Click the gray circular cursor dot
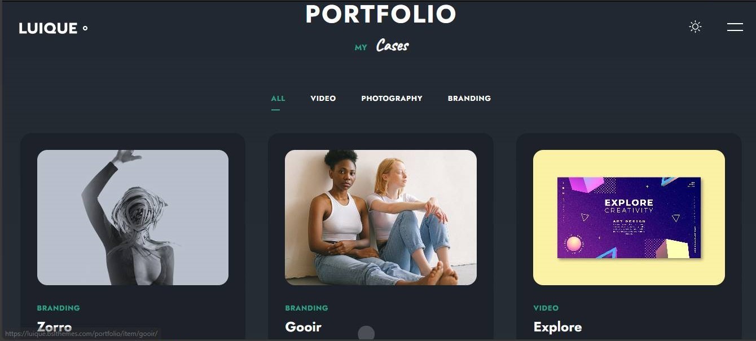 click(366, 333)
